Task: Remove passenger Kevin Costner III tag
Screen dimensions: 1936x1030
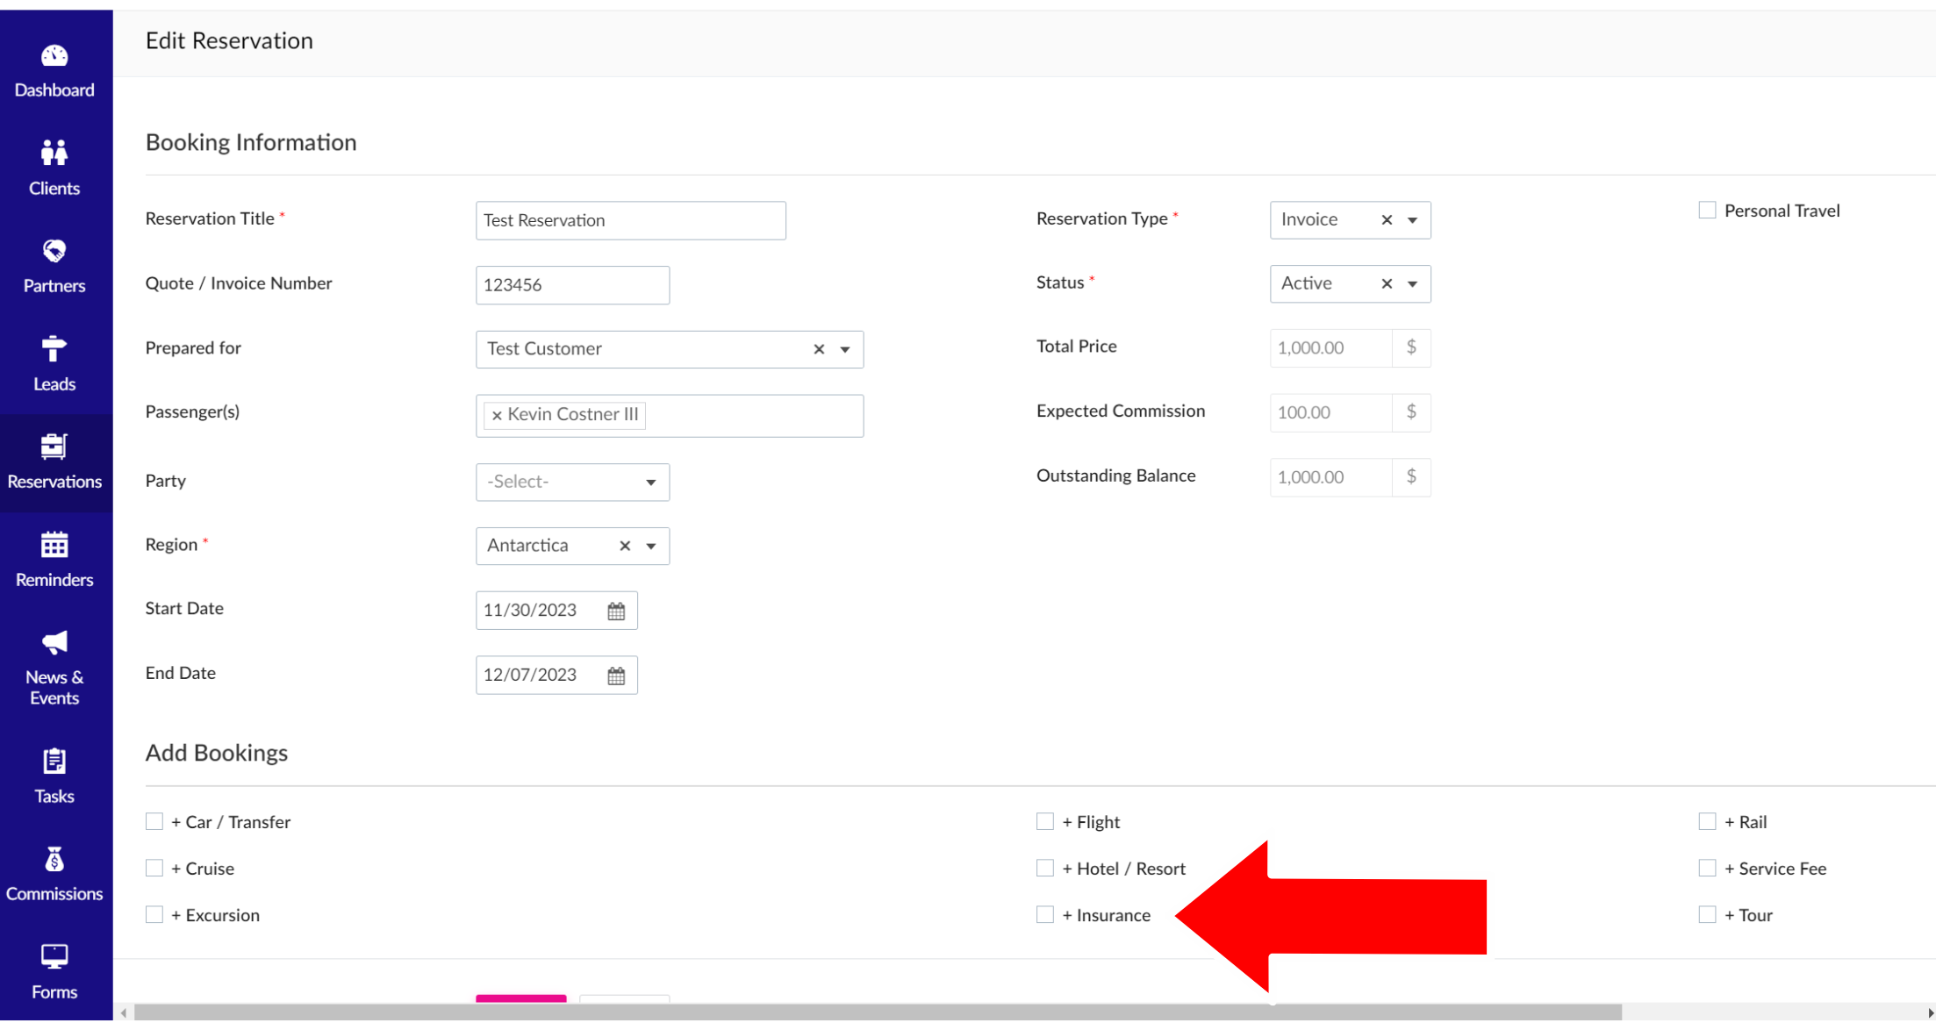Action: 497,416
